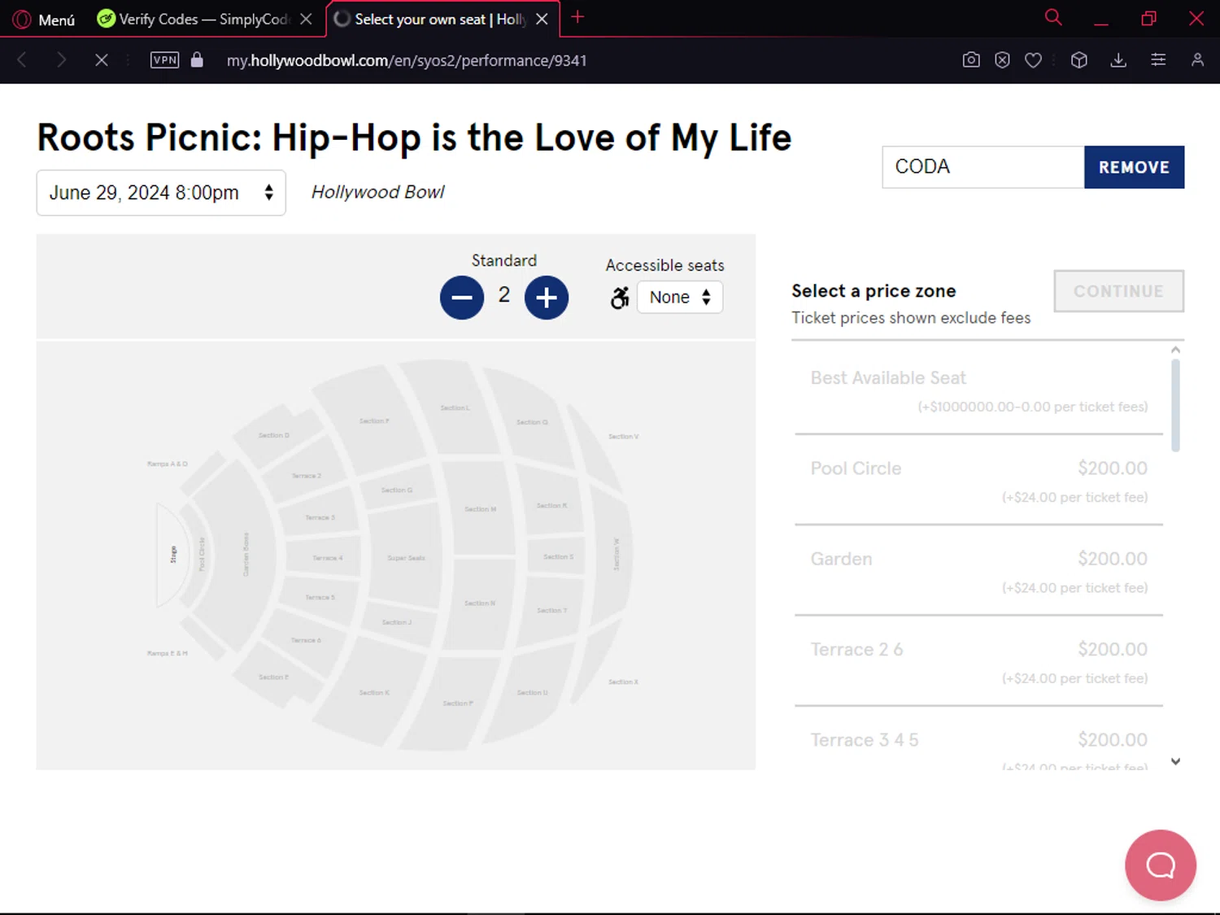
Task: Open a new browser tab
Action: tap(577, 17)
